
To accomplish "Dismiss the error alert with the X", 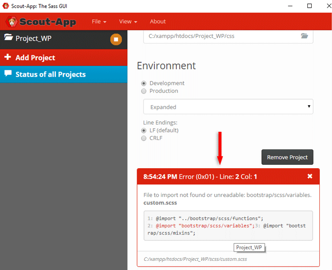I will pyautogui.click(x=310, y=176).
